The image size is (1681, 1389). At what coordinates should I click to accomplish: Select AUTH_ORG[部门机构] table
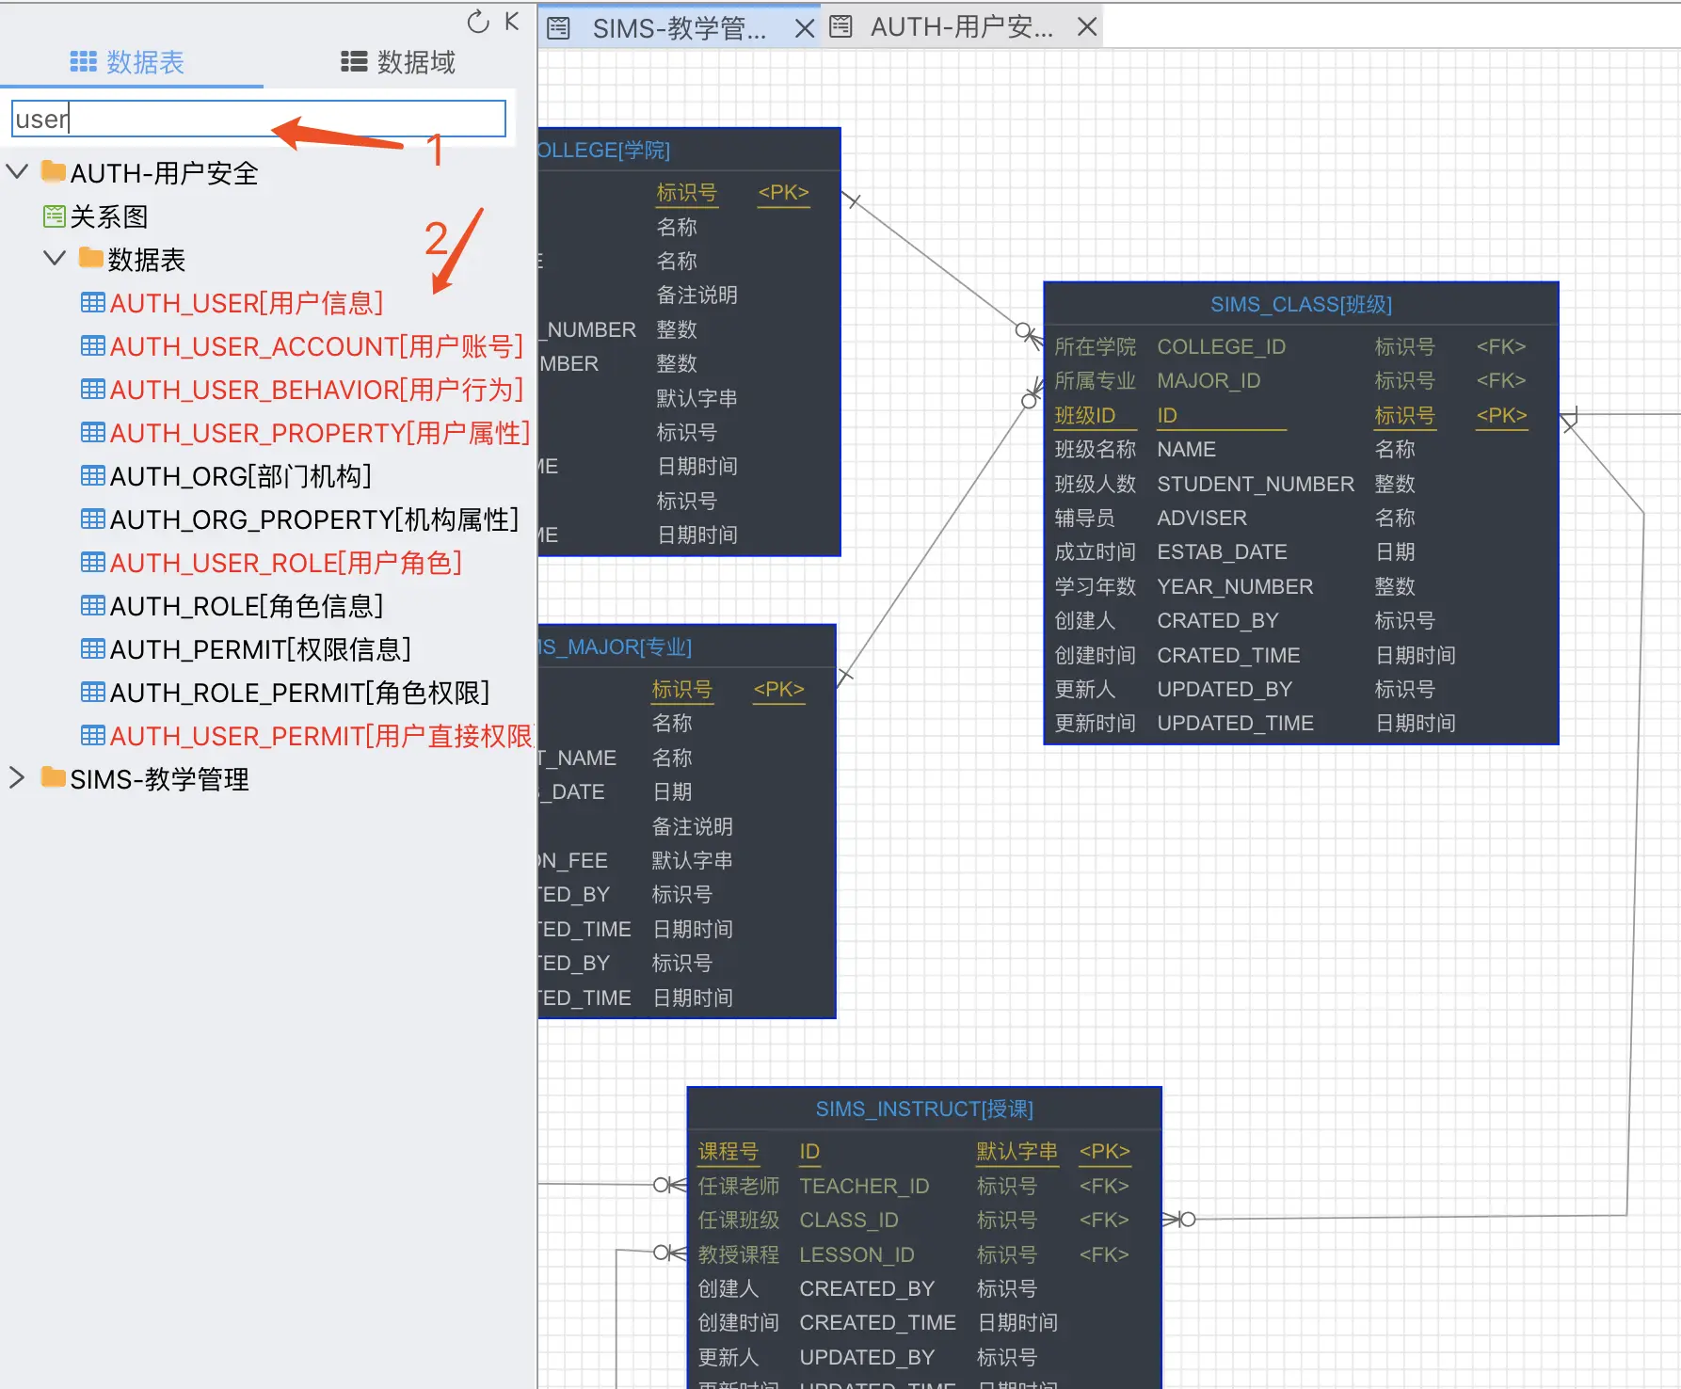pyautogui.click(x=241, y=476)
